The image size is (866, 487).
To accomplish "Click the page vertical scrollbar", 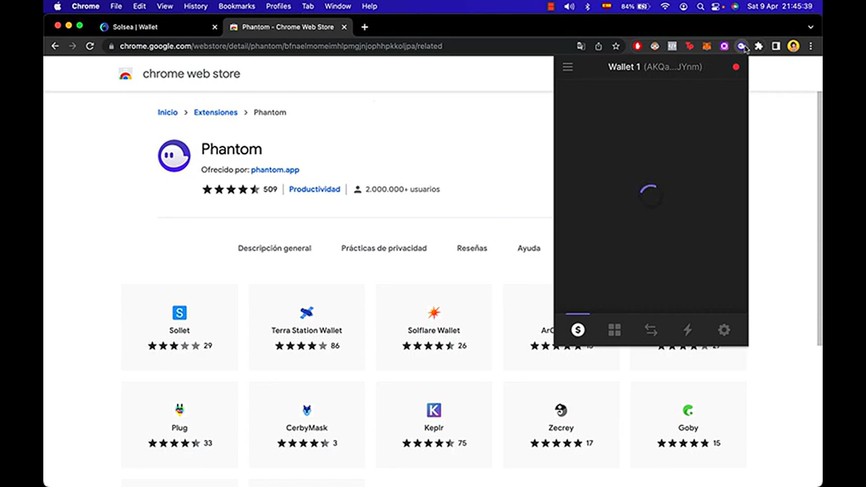I will (819, 219).
